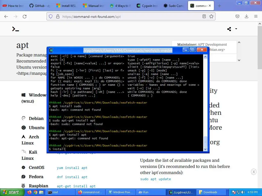Screen dimensions: 262x196
Task: Open the Firefox hamburger menu
Action: click(x=256, y=16)
